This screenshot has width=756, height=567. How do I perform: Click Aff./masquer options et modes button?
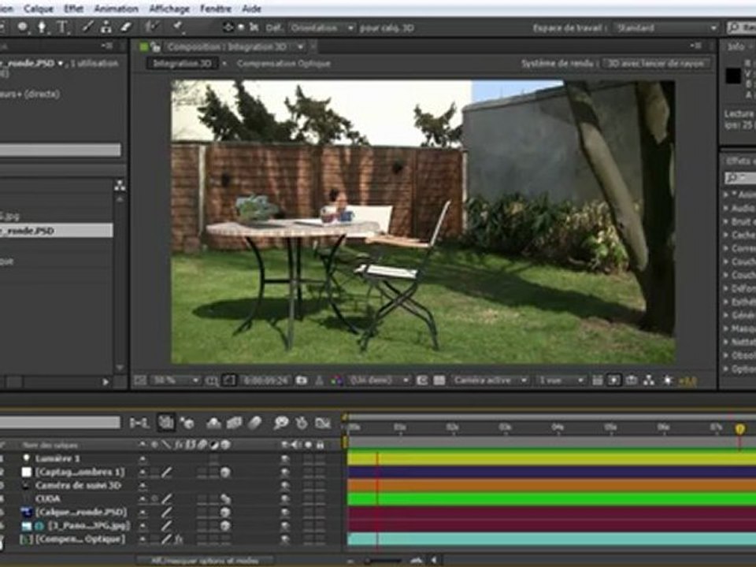pyautogui.click(x=205, y=561)
